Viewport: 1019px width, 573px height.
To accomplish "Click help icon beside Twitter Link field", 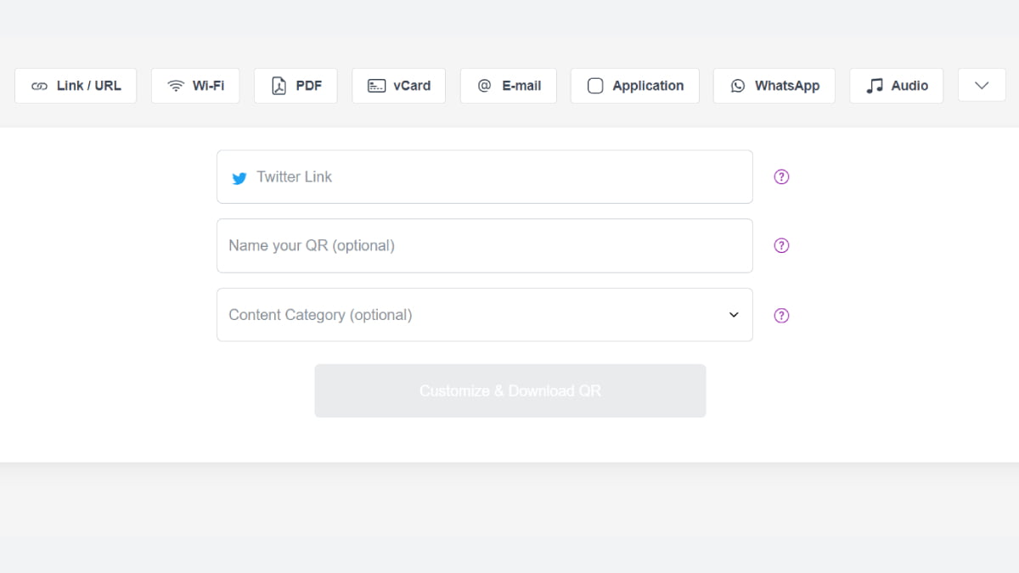I will 781,177.
